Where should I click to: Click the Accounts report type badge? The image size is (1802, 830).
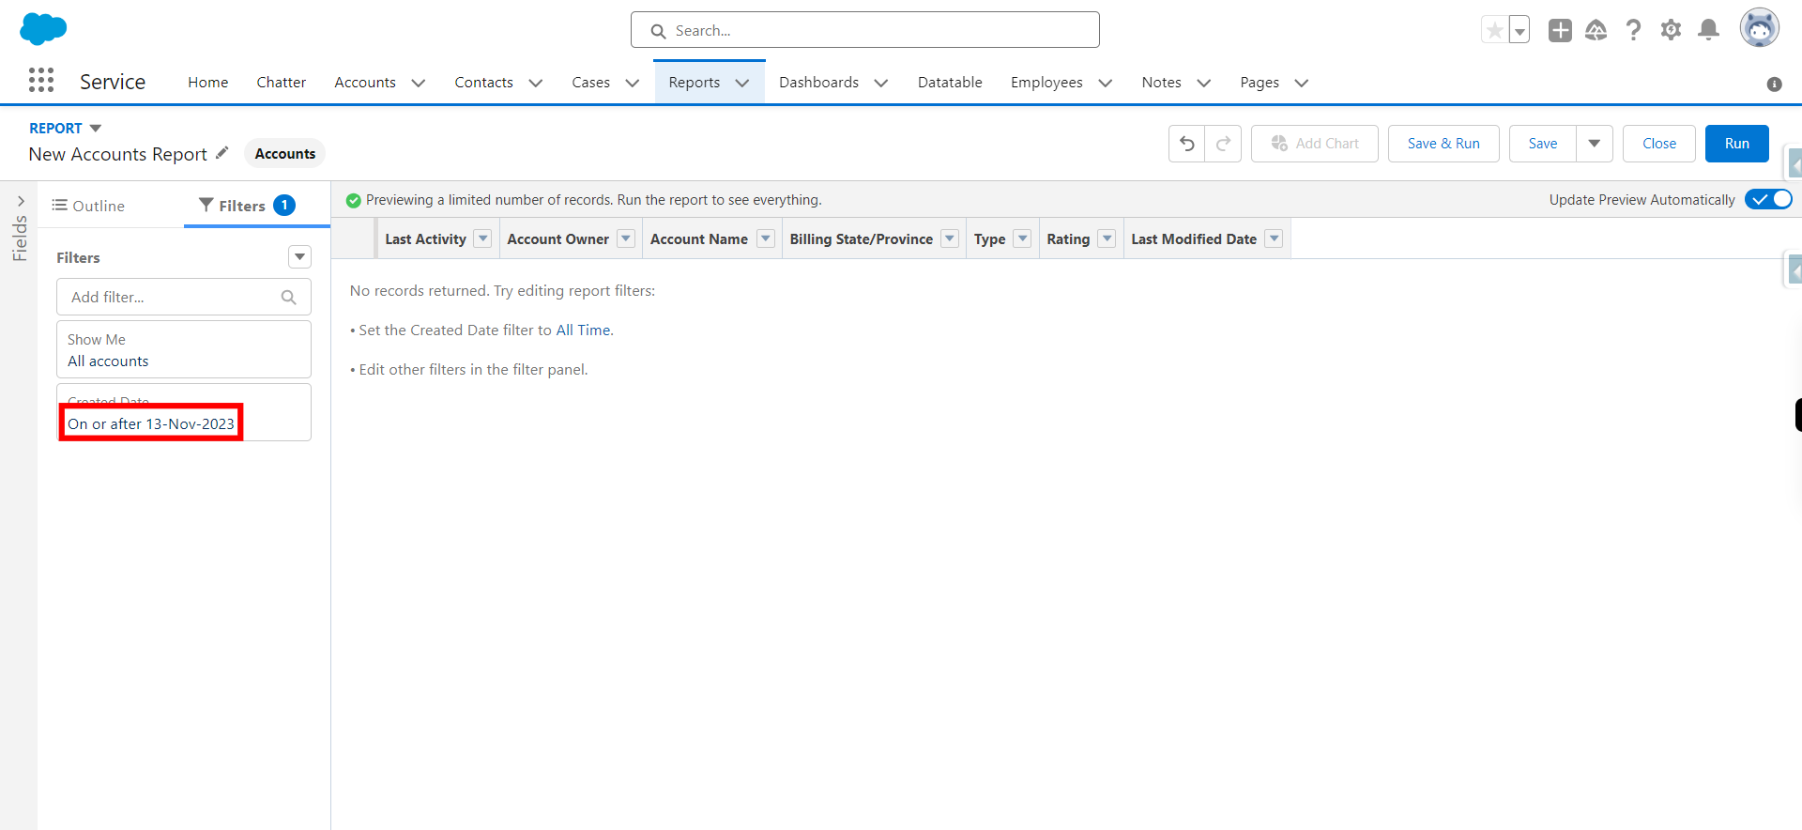[x=285, y=153]
